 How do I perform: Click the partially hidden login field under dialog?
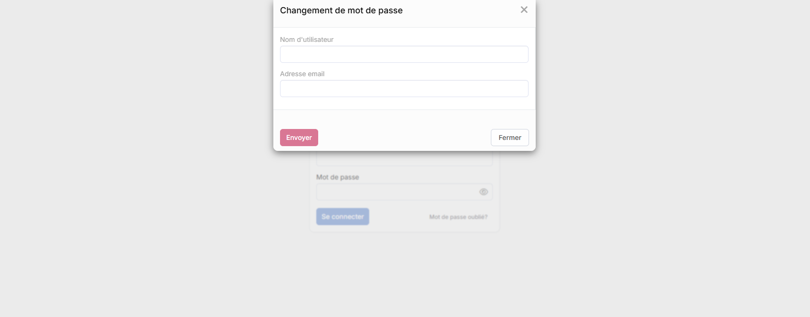404,159
